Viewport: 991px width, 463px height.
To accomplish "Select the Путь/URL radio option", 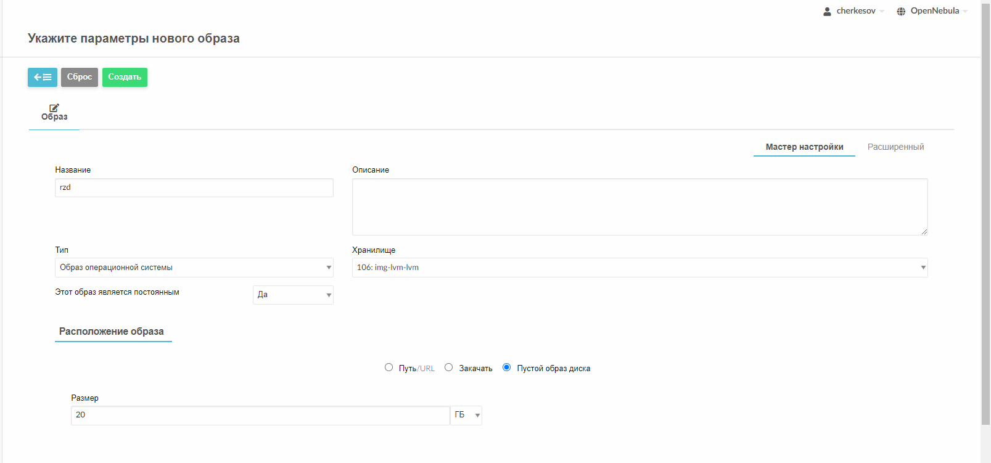I will (x=389, y=367).
